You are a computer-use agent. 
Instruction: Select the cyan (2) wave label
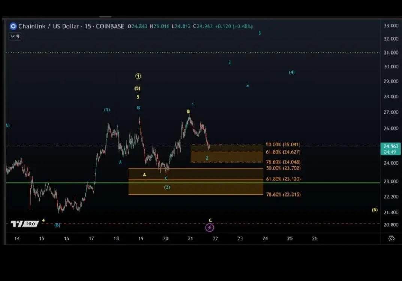(167, 187)
